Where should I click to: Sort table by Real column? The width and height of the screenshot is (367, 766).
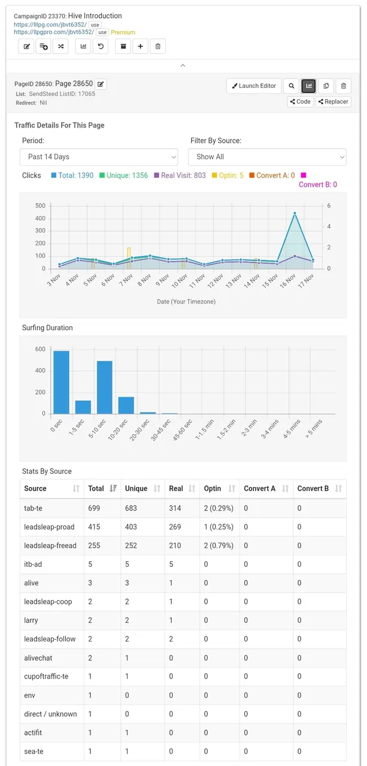coord(182,488)
